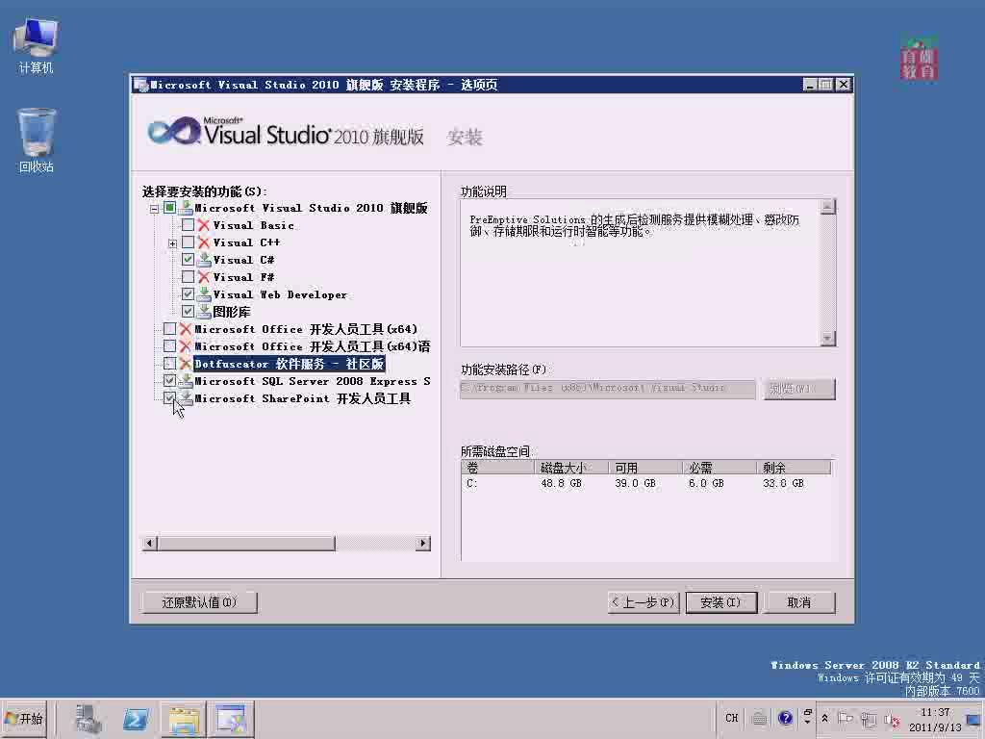Click the install icon beside Visual C#
Viewport: 985px width, 739px height.
point(204,260)
